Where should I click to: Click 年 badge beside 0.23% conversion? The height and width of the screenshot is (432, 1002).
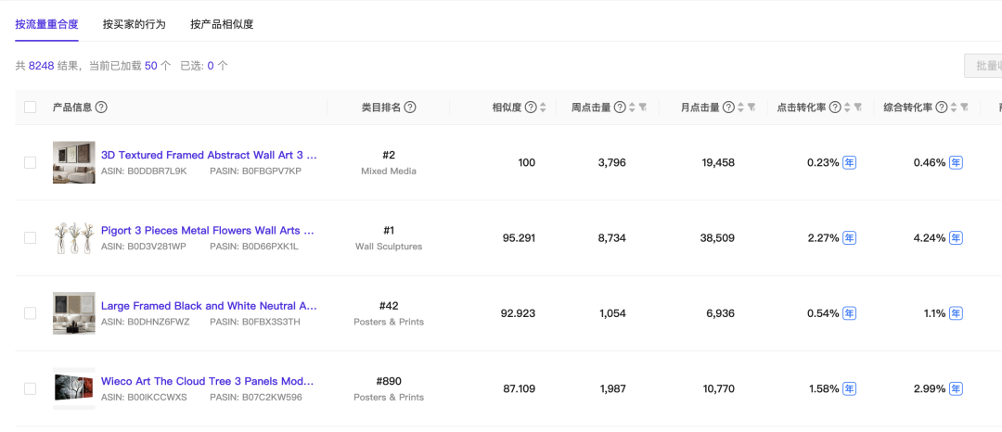coord(849,163)
